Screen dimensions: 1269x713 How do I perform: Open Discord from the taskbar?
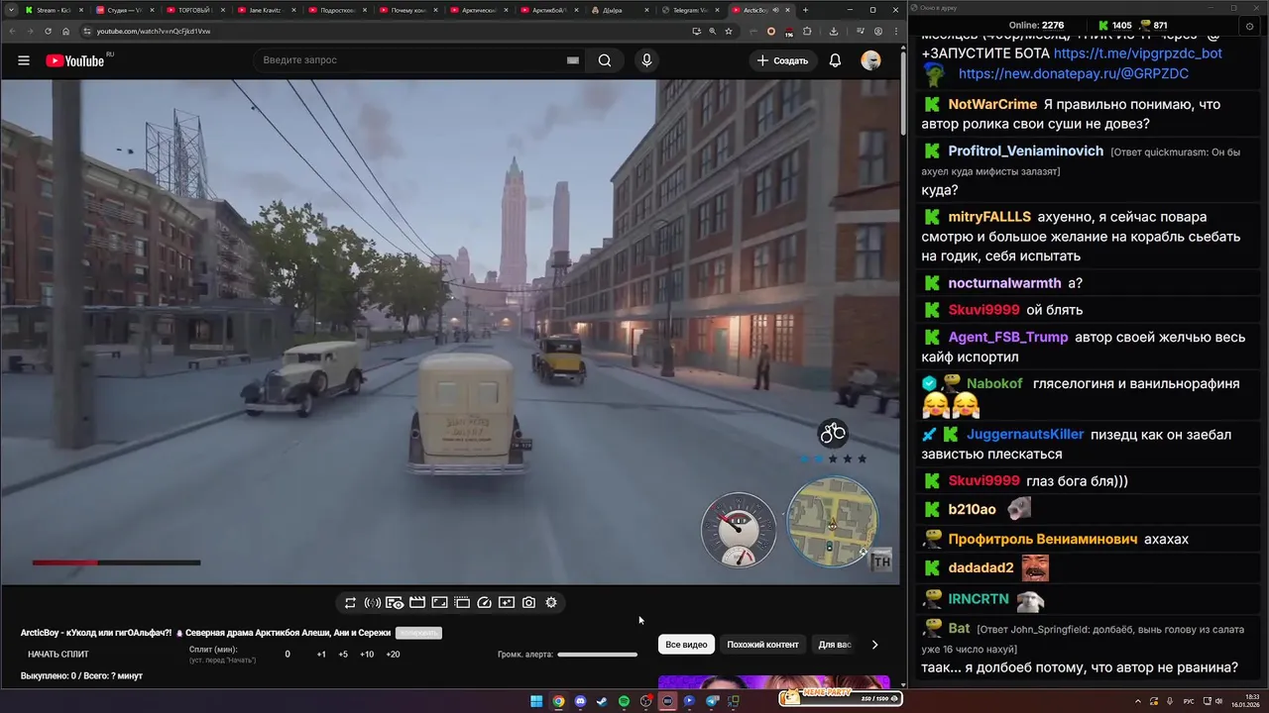point(580,701)
